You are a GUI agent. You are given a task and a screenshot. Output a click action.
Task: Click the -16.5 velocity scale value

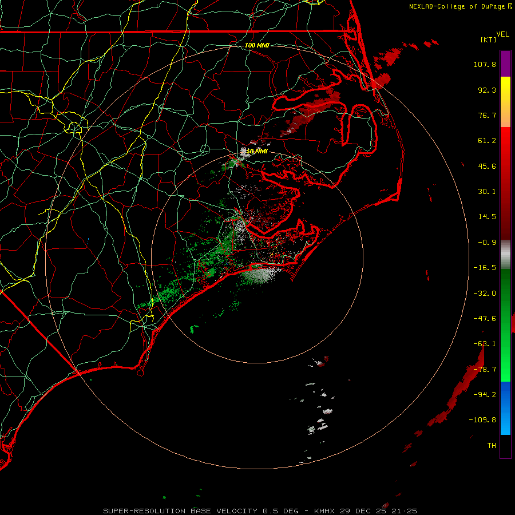(485, 268)
